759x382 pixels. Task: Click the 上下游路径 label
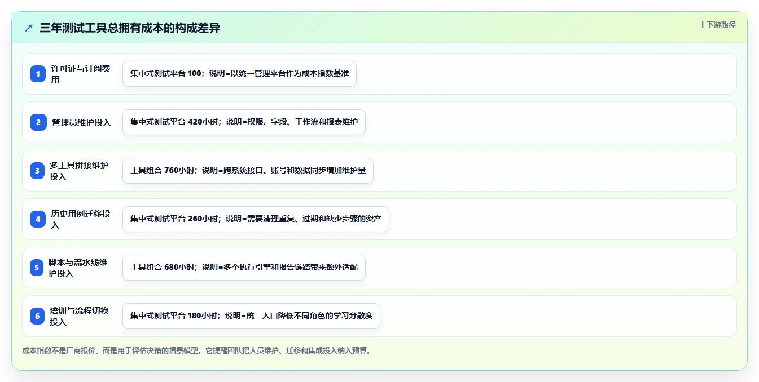click(717, 25)
